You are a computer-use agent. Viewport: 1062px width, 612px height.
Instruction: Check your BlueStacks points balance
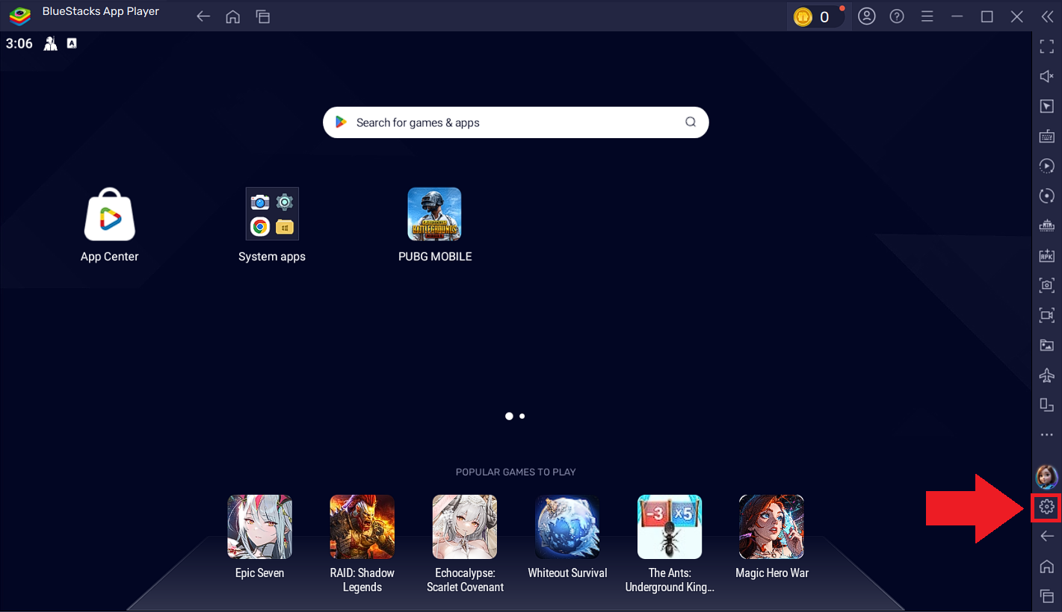818,16
